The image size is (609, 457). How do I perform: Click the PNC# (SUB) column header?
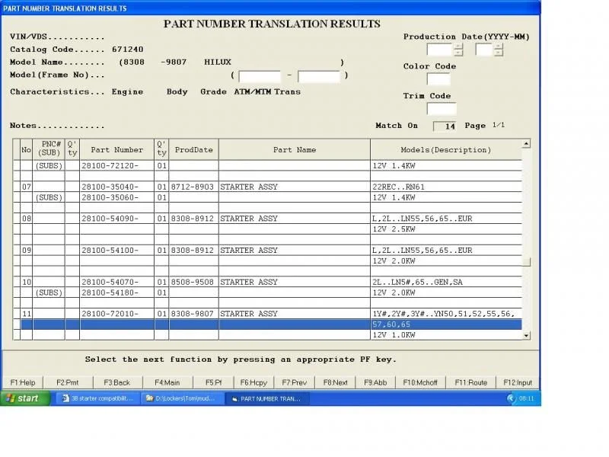click(49, 149)
